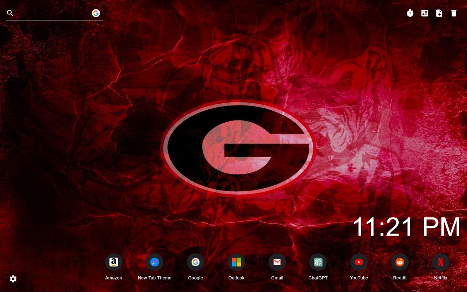Click the Amazon label text
Viewport: 467px width, 292px height.
click(x=114, y=278)
